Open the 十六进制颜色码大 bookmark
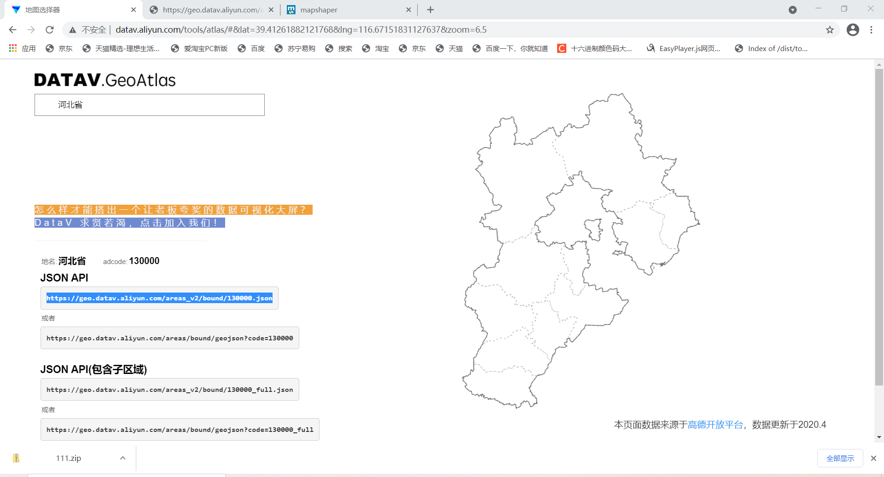The image size is (884, 477). [595, 48]
